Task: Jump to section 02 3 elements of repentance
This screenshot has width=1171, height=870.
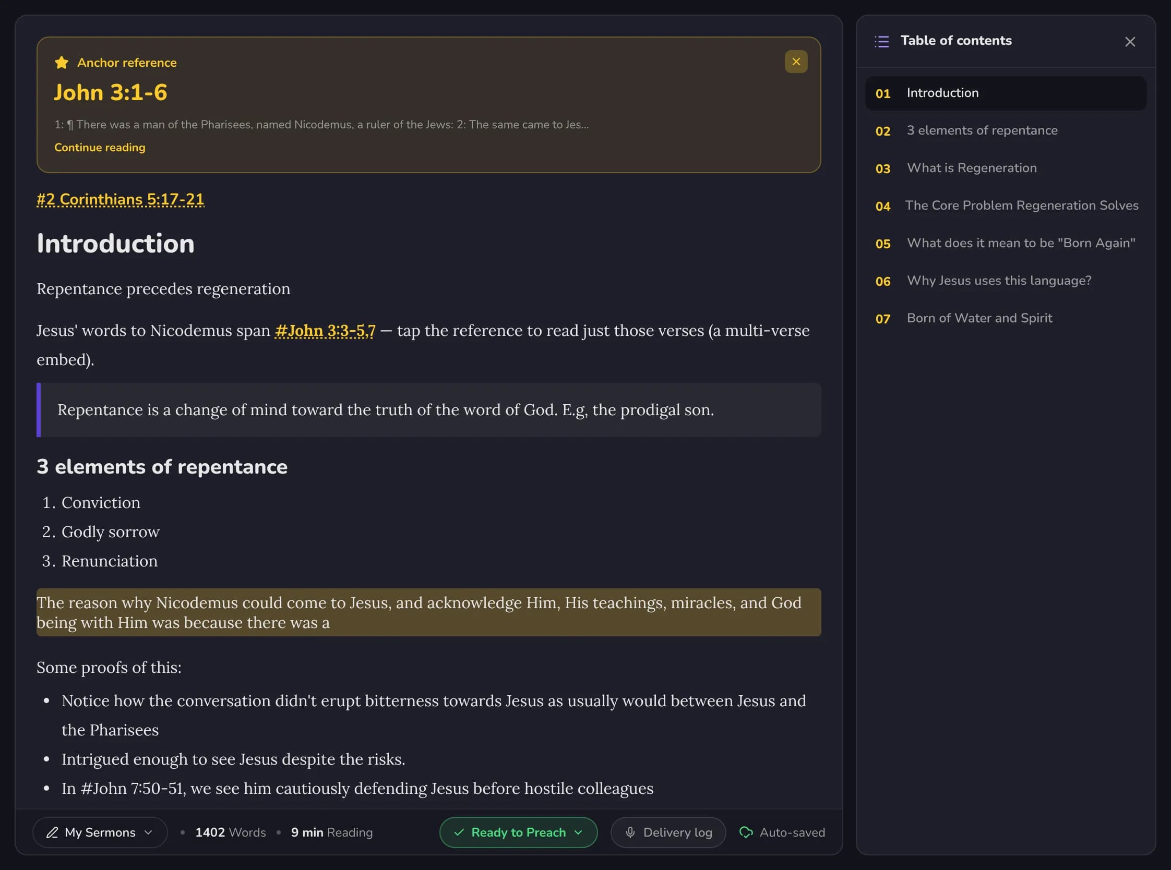Action: pos(1006,130)
